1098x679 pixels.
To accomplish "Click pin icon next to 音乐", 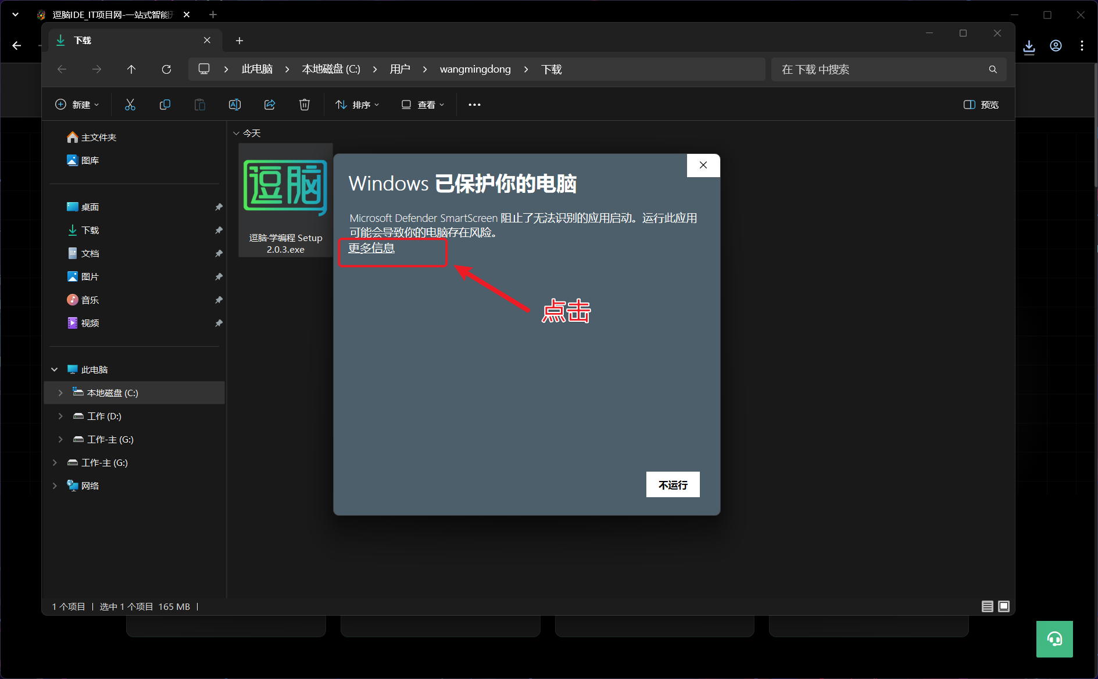I will coord(219,300).
